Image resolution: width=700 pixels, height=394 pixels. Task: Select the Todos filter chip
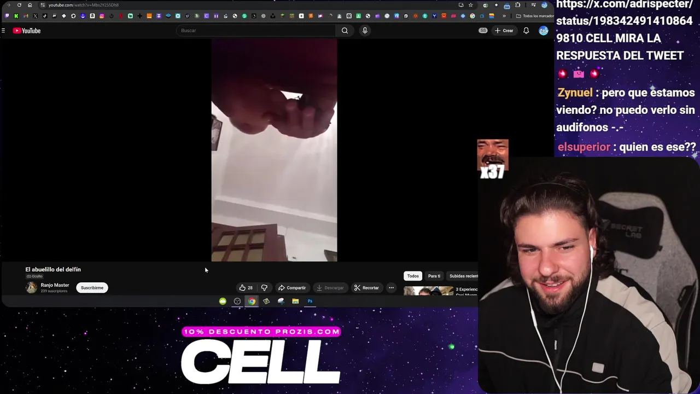[x=413, y=276]
